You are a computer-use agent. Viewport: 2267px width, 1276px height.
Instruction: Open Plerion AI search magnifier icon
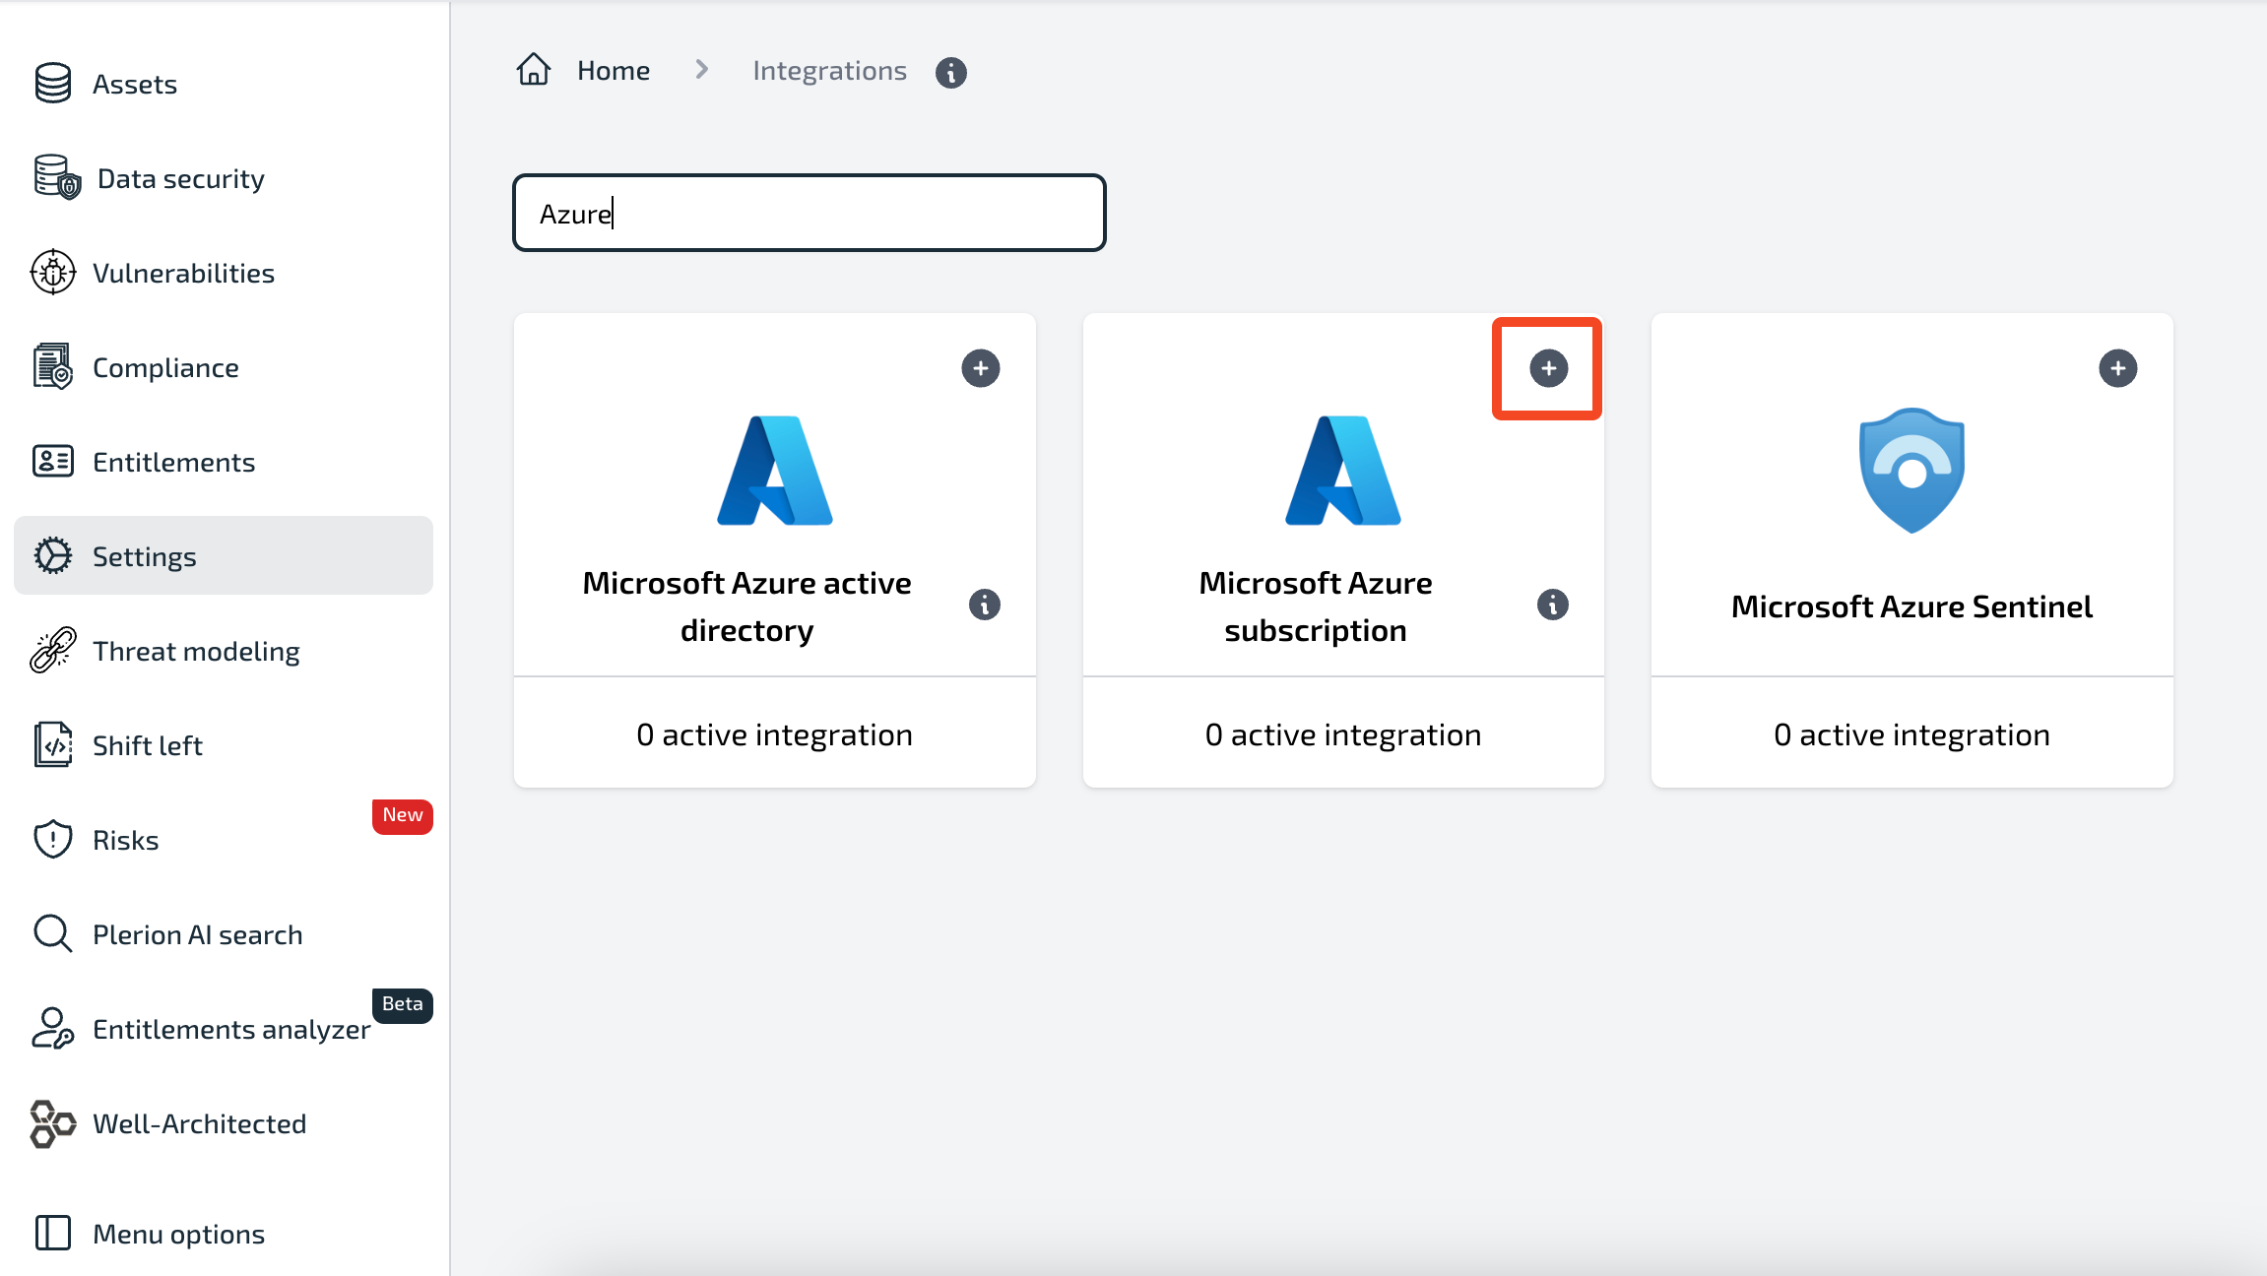coord(53,934)
